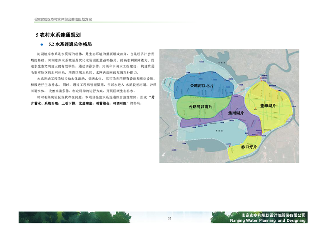The height and width of the screenshot is (230, 326).
Task: Select the green 公路河以南片 zone
Action: coord(200,107)
